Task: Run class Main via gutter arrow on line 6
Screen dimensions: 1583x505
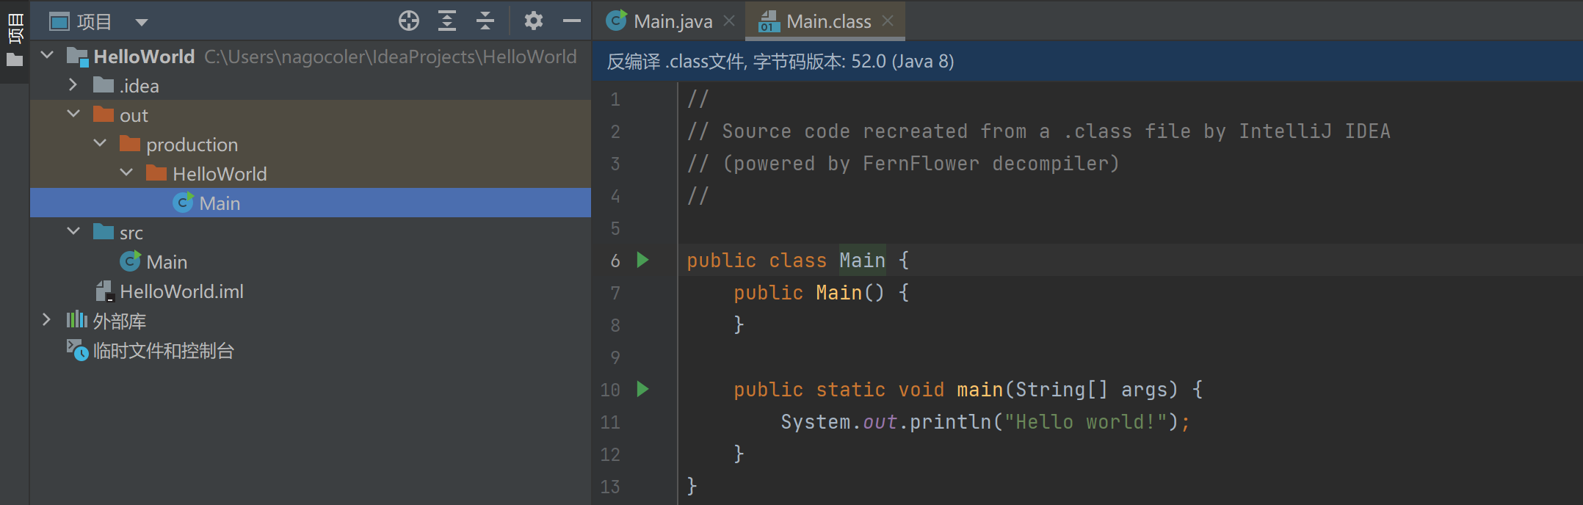Action: tap(642, 260)
